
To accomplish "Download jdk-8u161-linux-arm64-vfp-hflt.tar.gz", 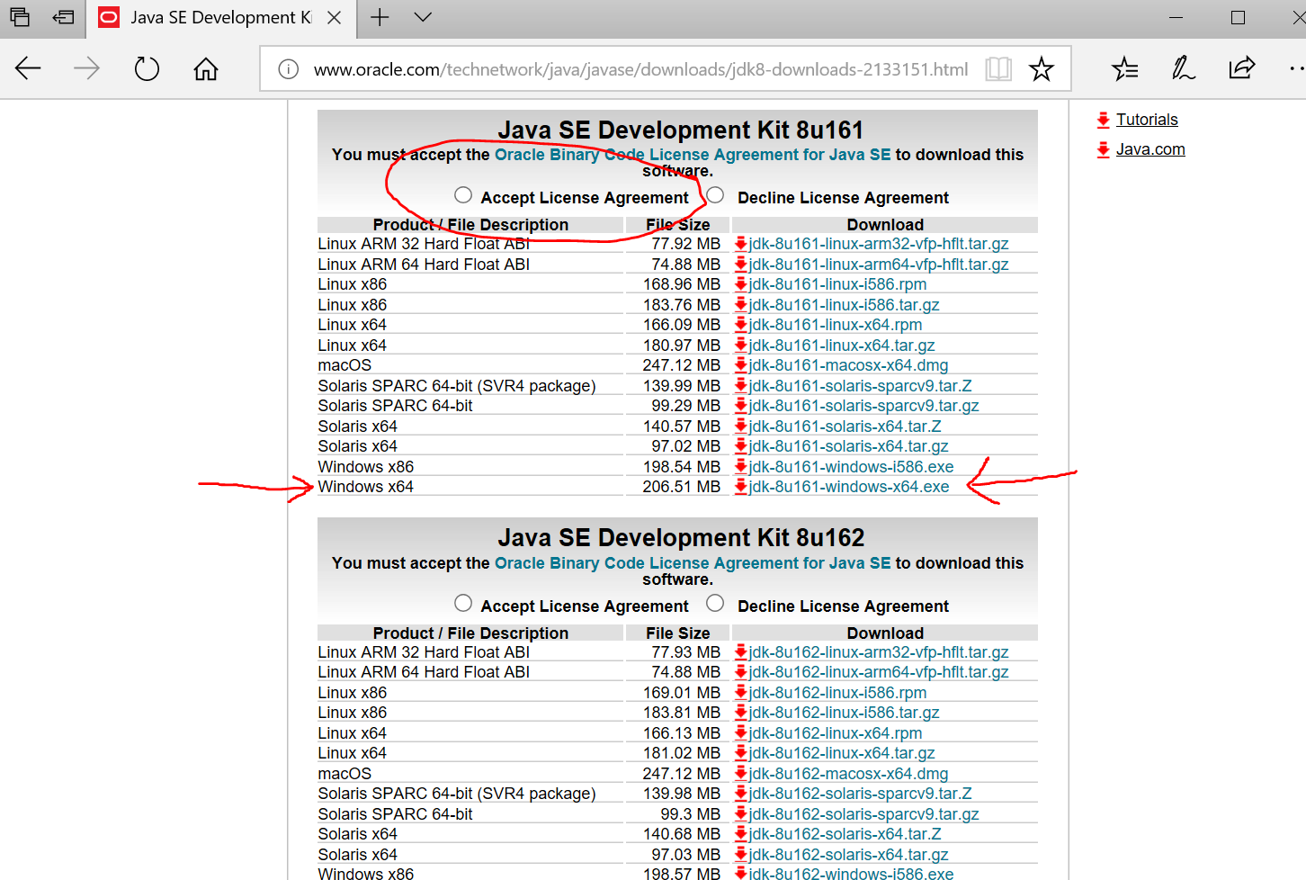I will (879, 265).
